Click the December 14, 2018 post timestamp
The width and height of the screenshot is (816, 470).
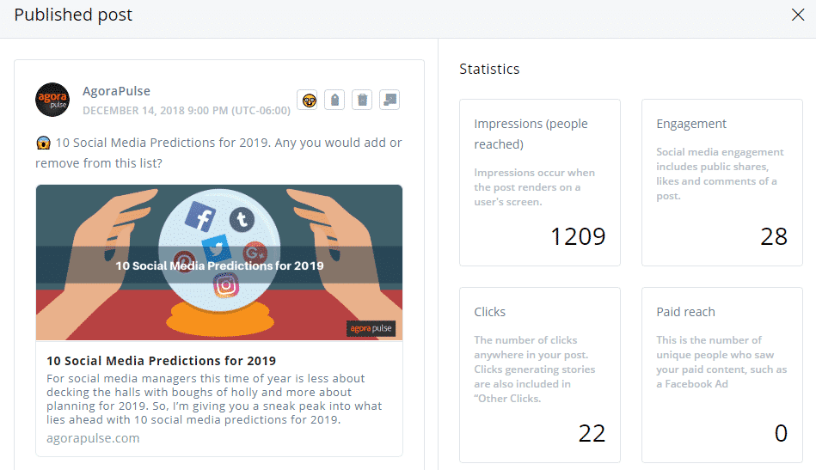click(187, 111)
